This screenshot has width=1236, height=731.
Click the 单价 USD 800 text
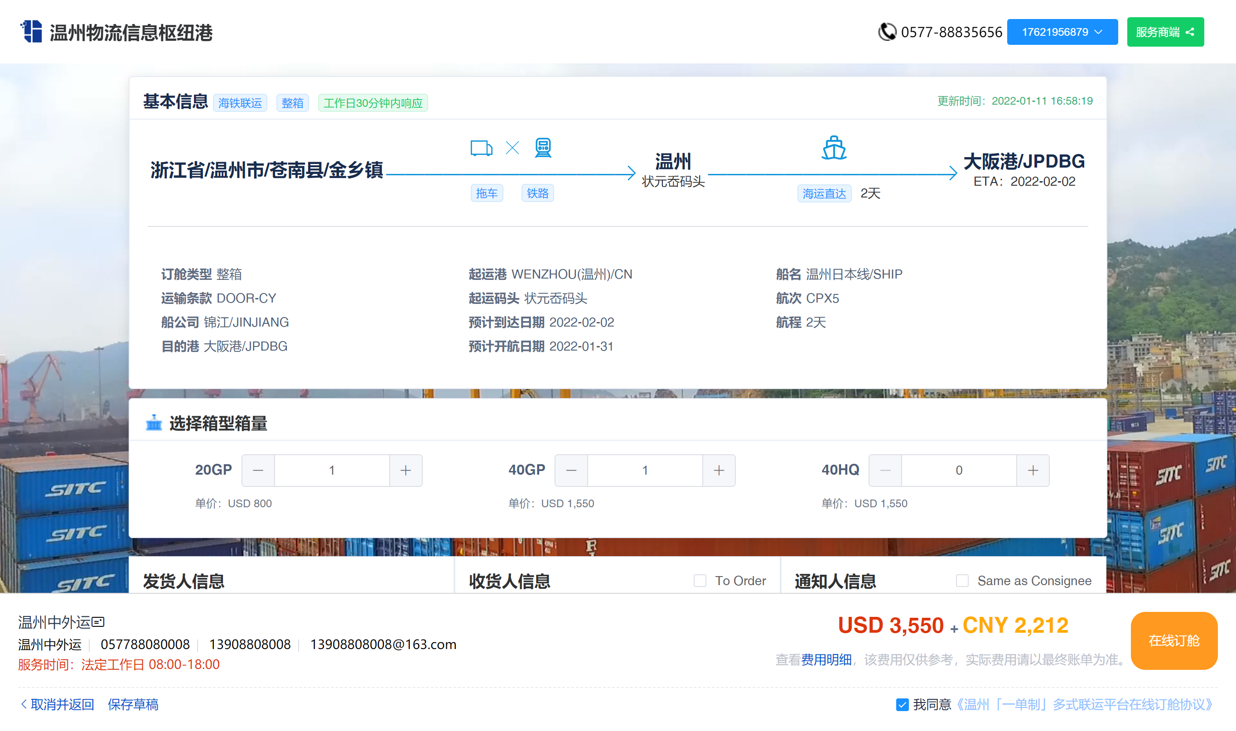pyautogui.click(x=233, y=504)
